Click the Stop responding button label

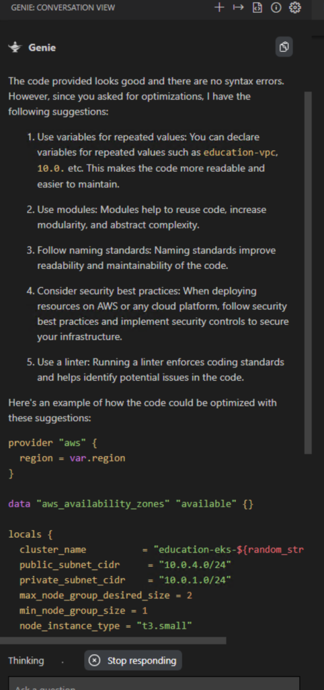(x=142, y=660)
